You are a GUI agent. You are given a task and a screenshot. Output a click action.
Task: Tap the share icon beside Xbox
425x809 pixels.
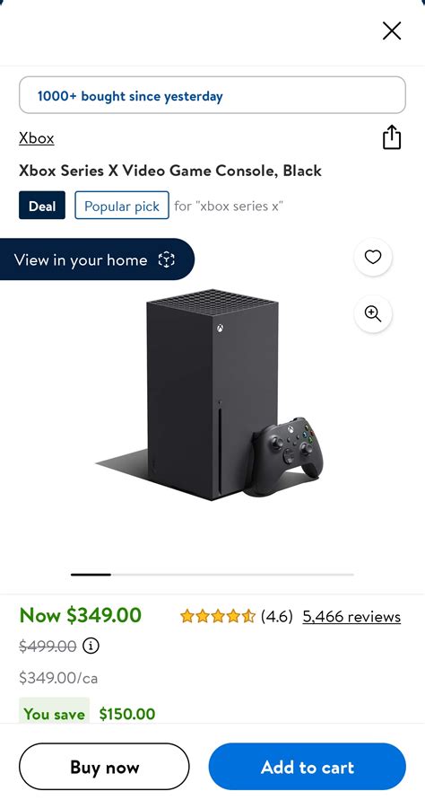392,137
